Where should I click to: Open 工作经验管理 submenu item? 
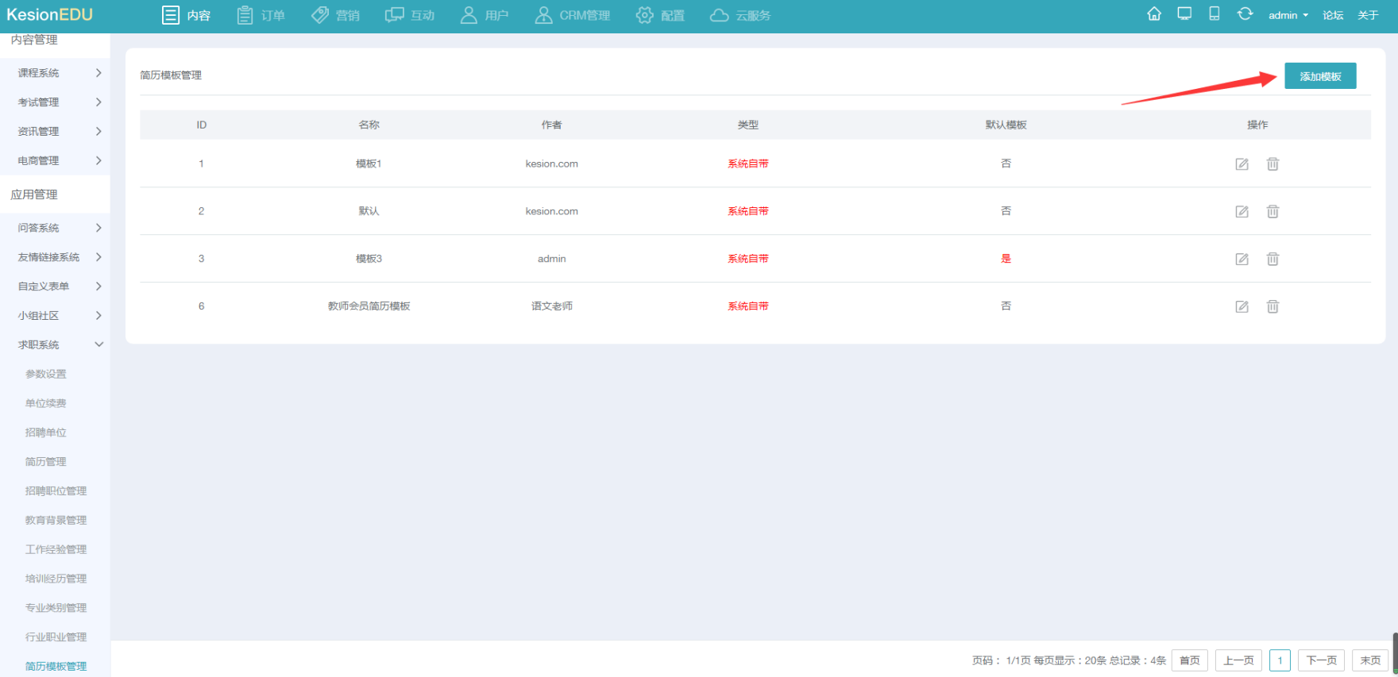click(56, 549)
